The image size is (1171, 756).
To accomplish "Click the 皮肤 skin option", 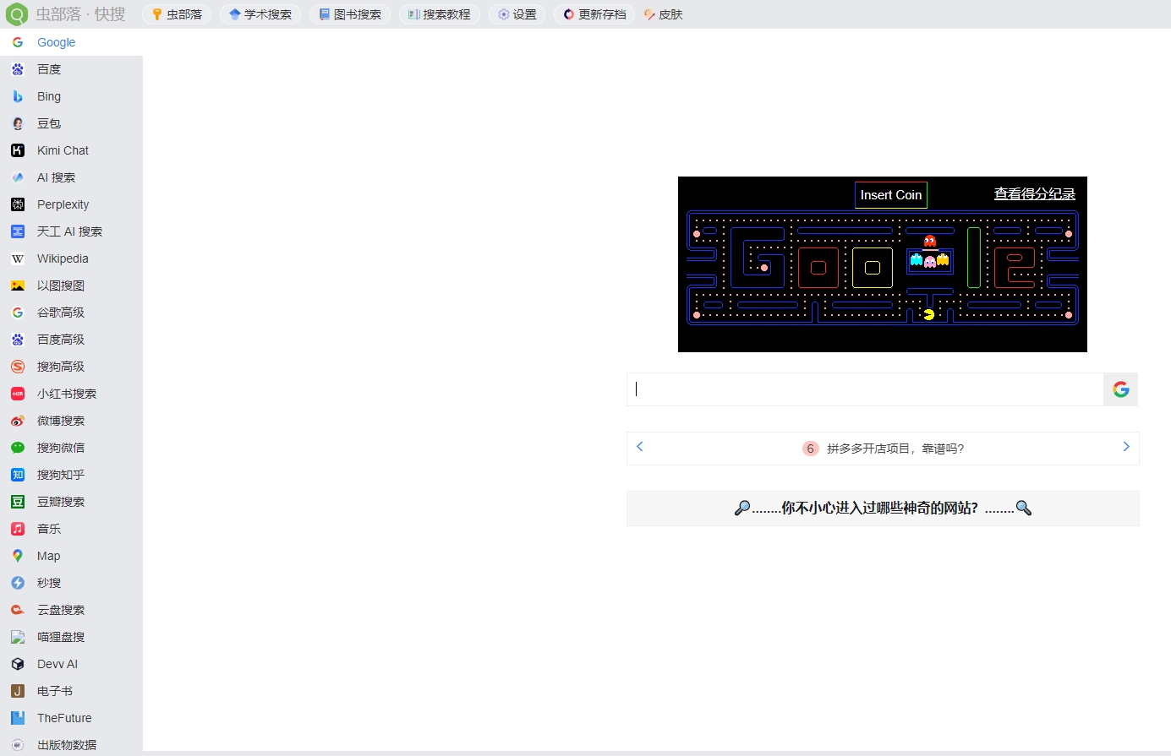I will [664, 14].
